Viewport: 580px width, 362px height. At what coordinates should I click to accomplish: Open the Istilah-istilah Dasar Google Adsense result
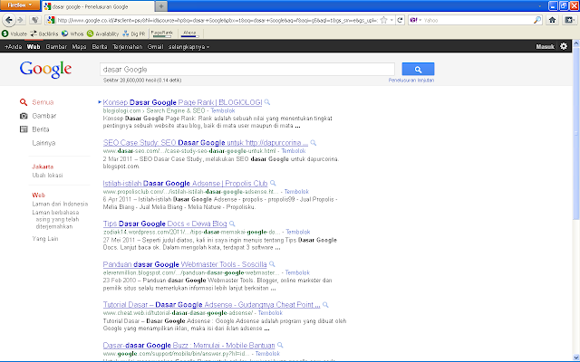pyautogui.click(x=185, y=183)
